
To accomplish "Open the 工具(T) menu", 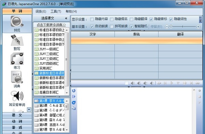I will [56, 12].
